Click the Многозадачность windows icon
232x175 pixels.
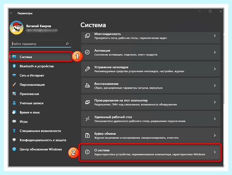click(87, 36)
